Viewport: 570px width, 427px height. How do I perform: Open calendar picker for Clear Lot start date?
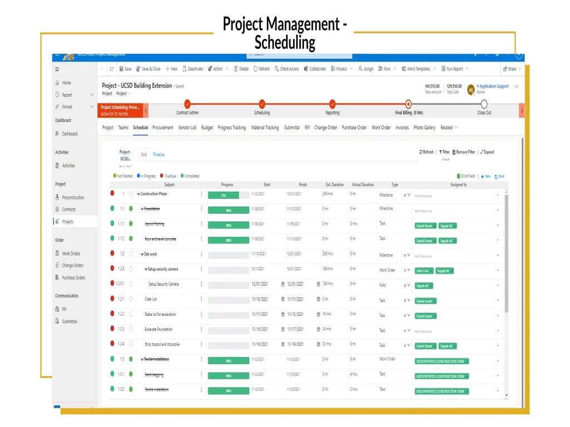(283, 299)
